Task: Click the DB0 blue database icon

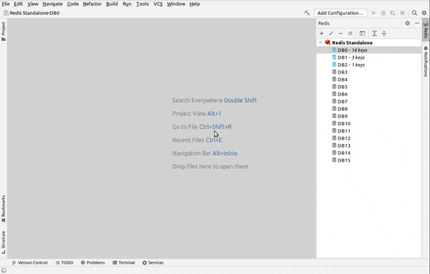Action: (334, 50)
